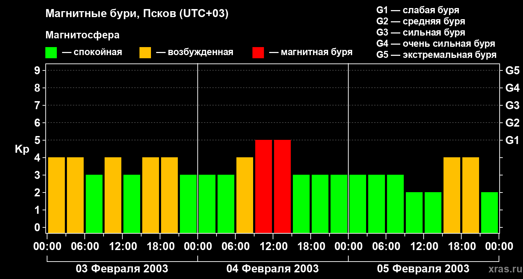The width and height of the screenshot is (523, 279).
Task: Click the 03 Февраля 2003 date label
Action: point(122,269)
